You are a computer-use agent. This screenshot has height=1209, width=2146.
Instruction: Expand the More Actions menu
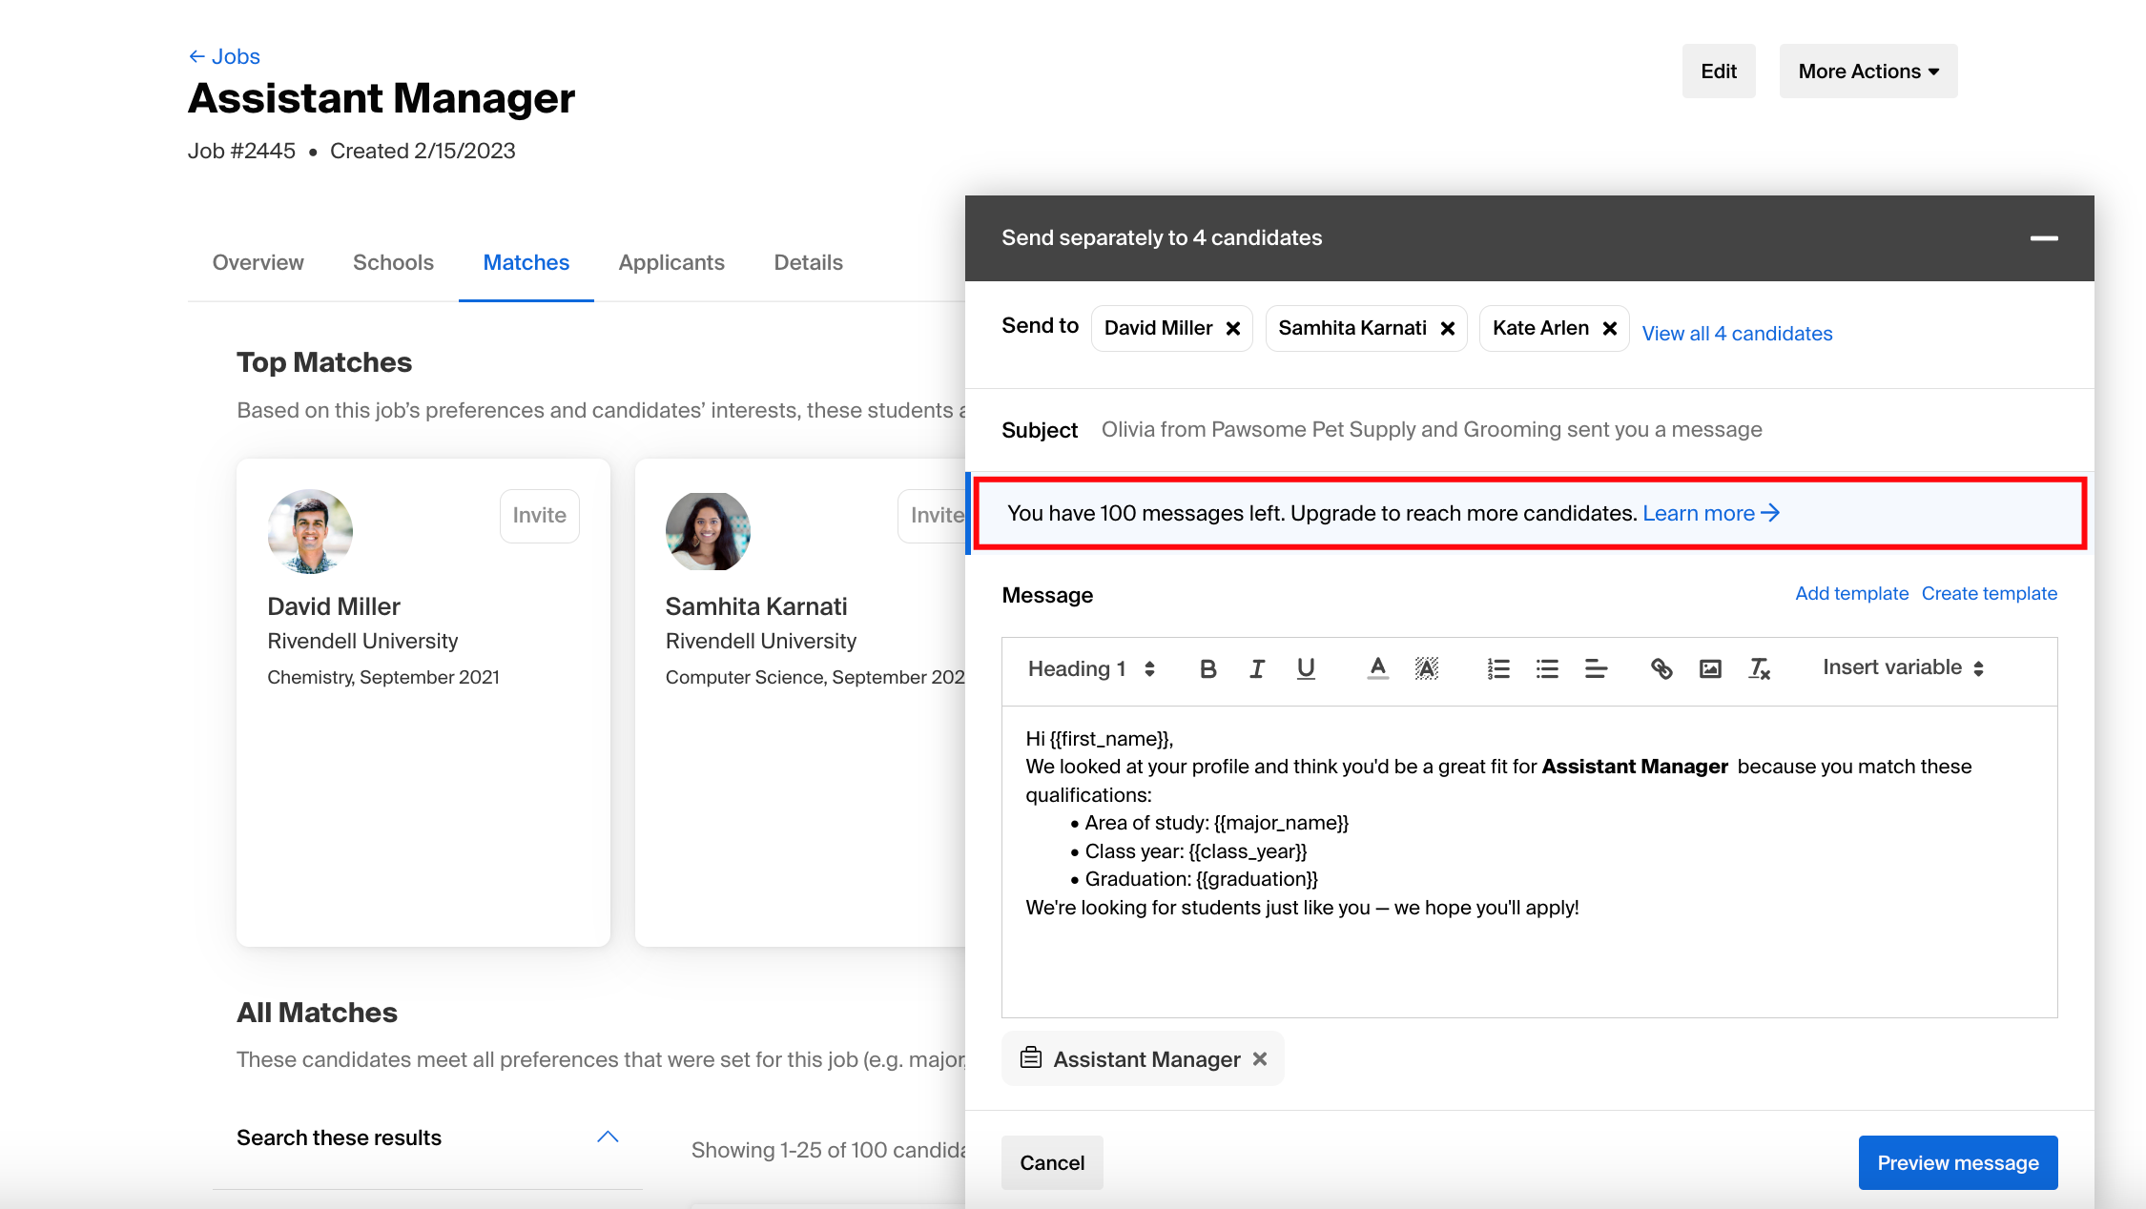coord(1867,72)
